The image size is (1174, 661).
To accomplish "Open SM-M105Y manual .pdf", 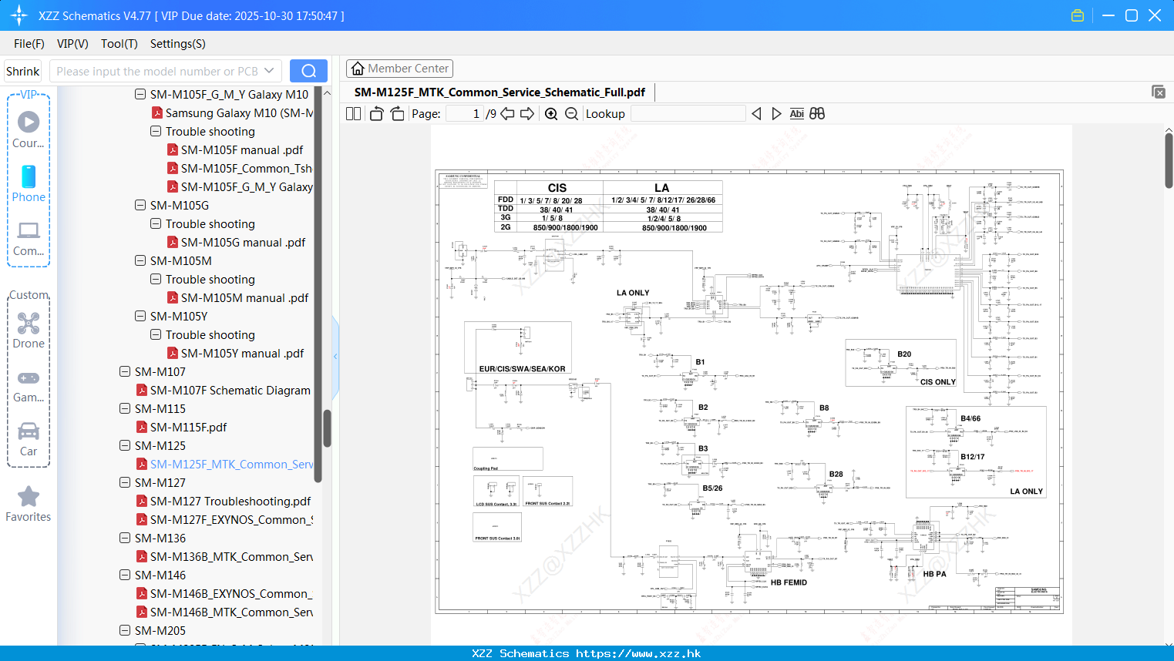I will [242, 354].
